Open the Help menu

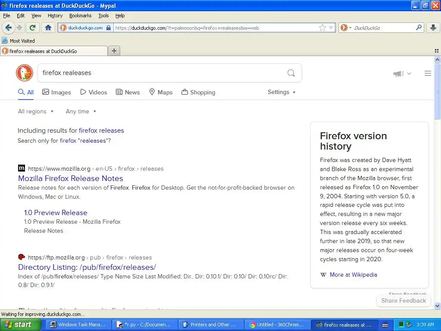coord(120,16)
